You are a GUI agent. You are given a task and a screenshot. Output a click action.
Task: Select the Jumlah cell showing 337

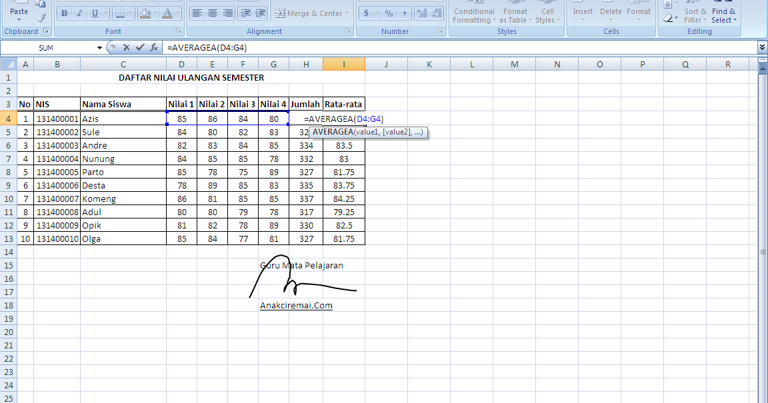[306, 199]
